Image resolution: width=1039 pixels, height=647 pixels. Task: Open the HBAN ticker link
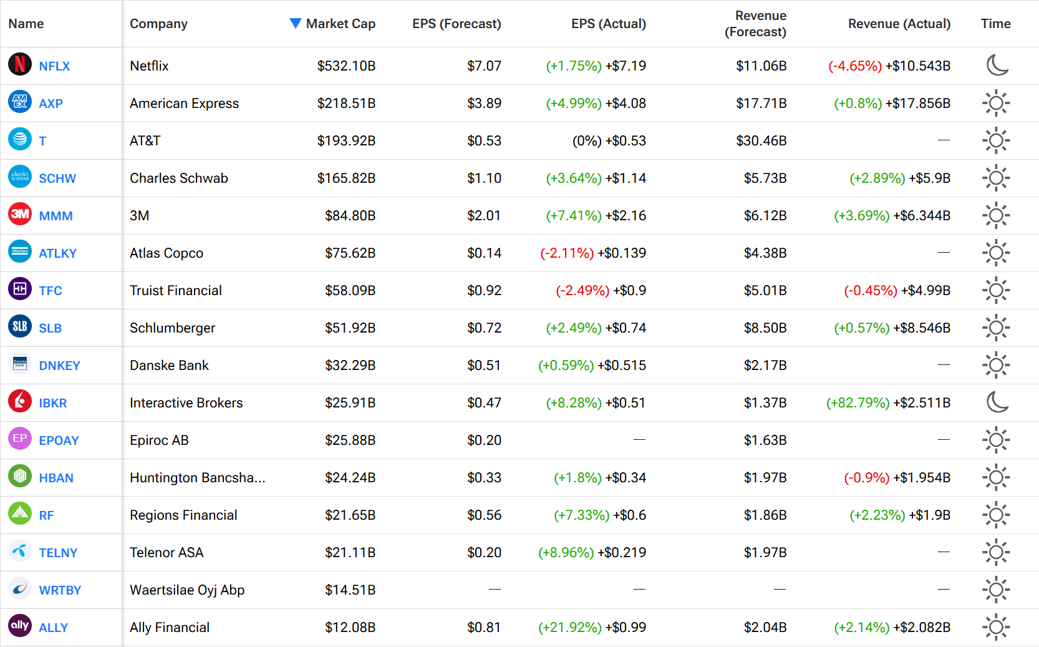pos(56,478)
